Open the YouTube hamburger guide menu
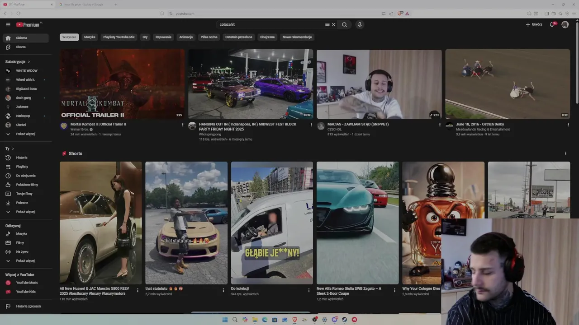The height and width of the screenshot is (325, 579). (x=8, y=24)
